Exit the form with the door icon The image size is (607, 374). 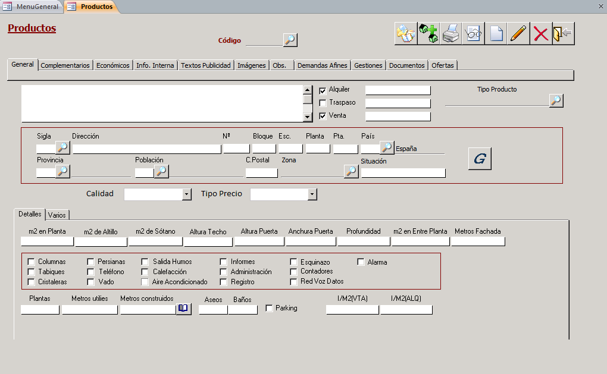click(x=563, y=34)
